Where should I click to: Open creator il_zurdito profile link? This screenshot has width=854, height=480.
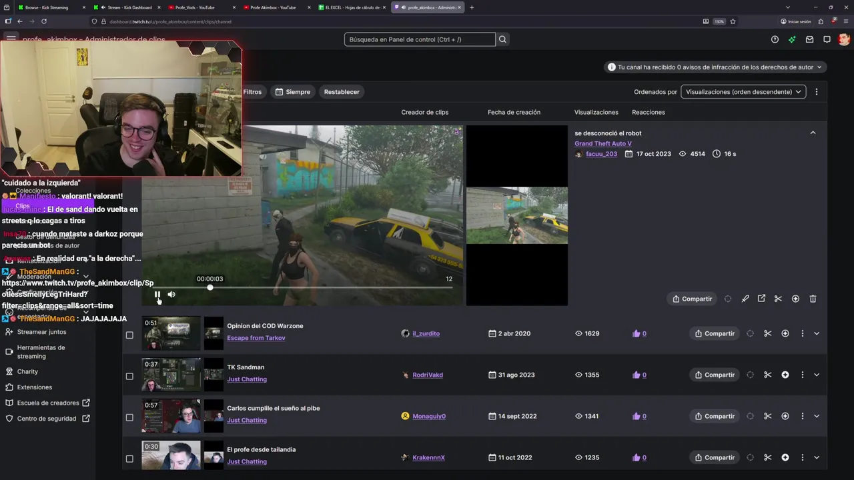pyautogui.click(x=426, y=333)
